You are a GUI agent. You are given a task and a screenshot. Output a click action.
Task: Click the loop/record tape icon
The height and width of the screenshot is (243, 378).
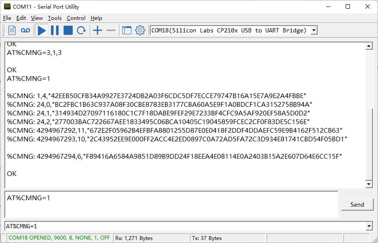tap(25, 30)
